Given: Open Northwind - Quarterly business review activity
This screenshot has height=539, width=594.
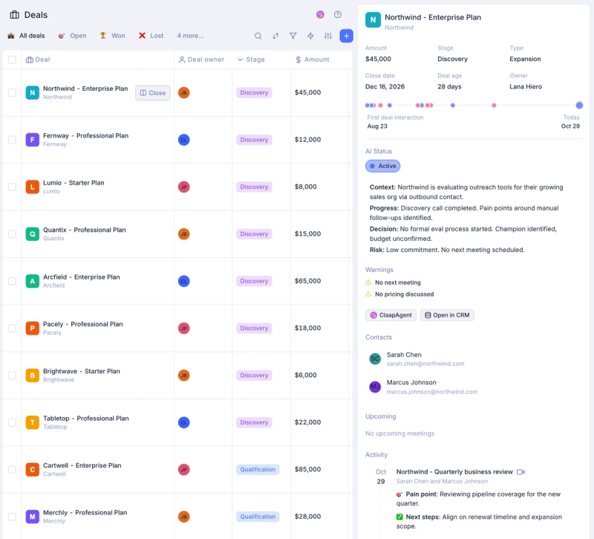Looking at the screenshot, I should tap(454, 472).
